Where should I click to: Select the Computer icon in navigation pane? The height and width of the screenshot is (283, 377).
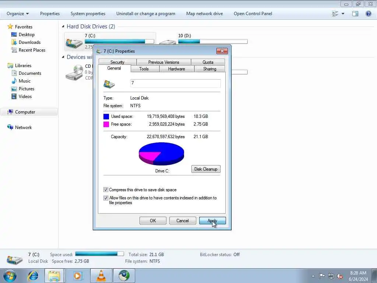point(10,112)
